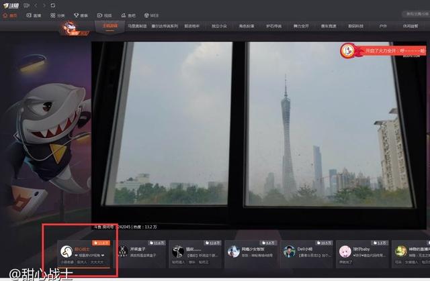Click the avatar on the 8.8万 streamer card
The height and width of the screenshot is (281, 430).
click(234, 251)
